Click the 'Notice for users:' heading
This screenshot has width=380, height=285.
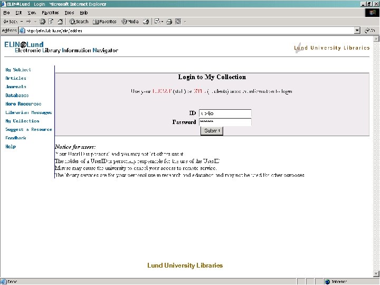coord(75,147)
